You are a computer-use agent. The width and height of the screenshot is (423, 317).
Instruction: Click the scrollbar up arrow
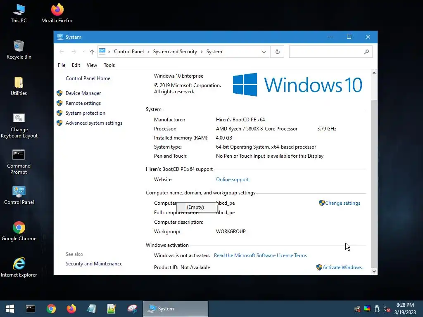tap(374, 73)
